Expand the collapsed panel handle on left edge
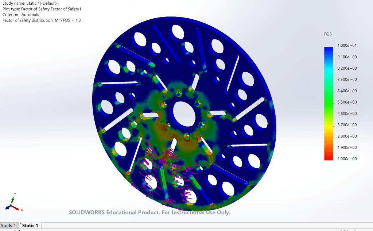This screenshot has width=373, height=231. (1, 102)
